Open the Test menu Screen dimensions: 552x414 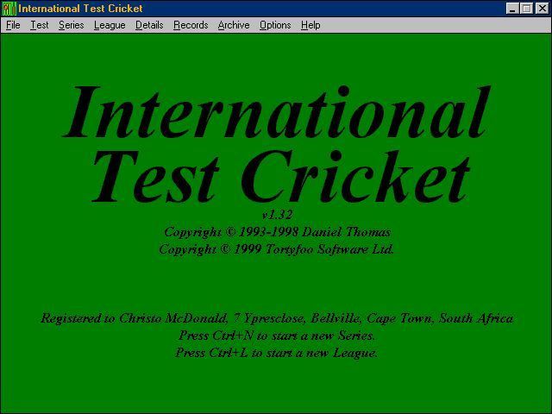tap(40, 25)
